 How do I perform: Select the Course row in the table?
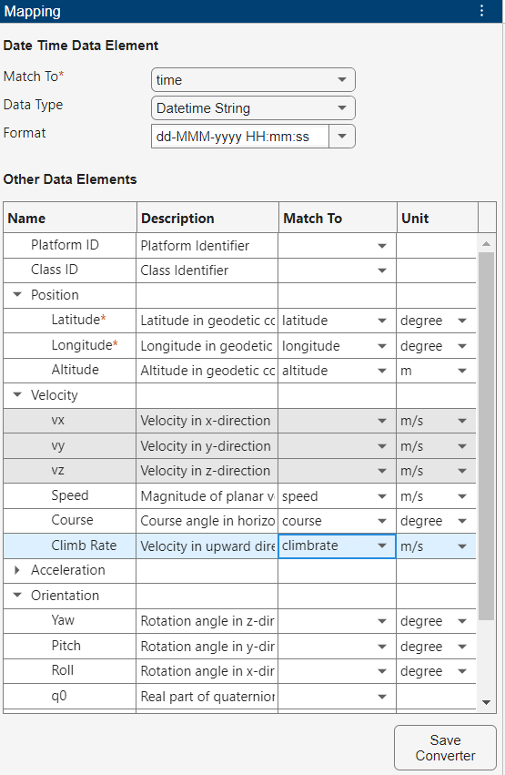tap(239, 521)
